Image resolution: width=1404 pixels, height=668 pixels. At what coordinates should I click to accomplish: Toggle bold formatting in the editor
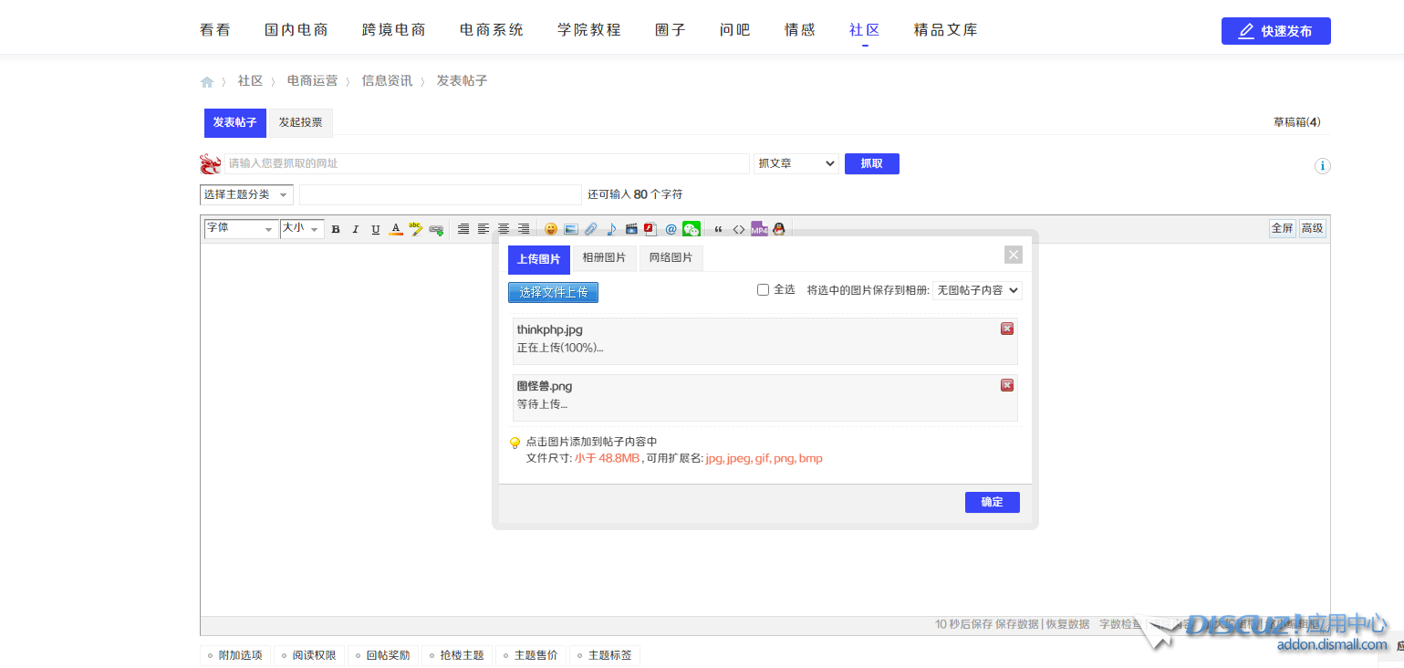click(336, 229)
